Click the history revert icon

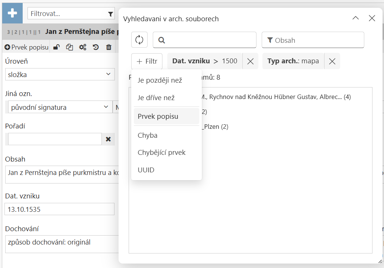(96, 47)
